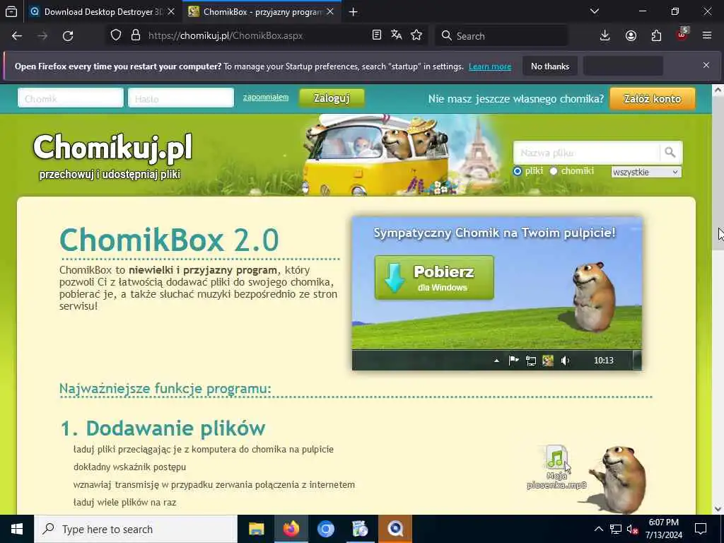Click the Zaloguj login button
The height and width of the screenshot is (543, 724).
[332, 98]
